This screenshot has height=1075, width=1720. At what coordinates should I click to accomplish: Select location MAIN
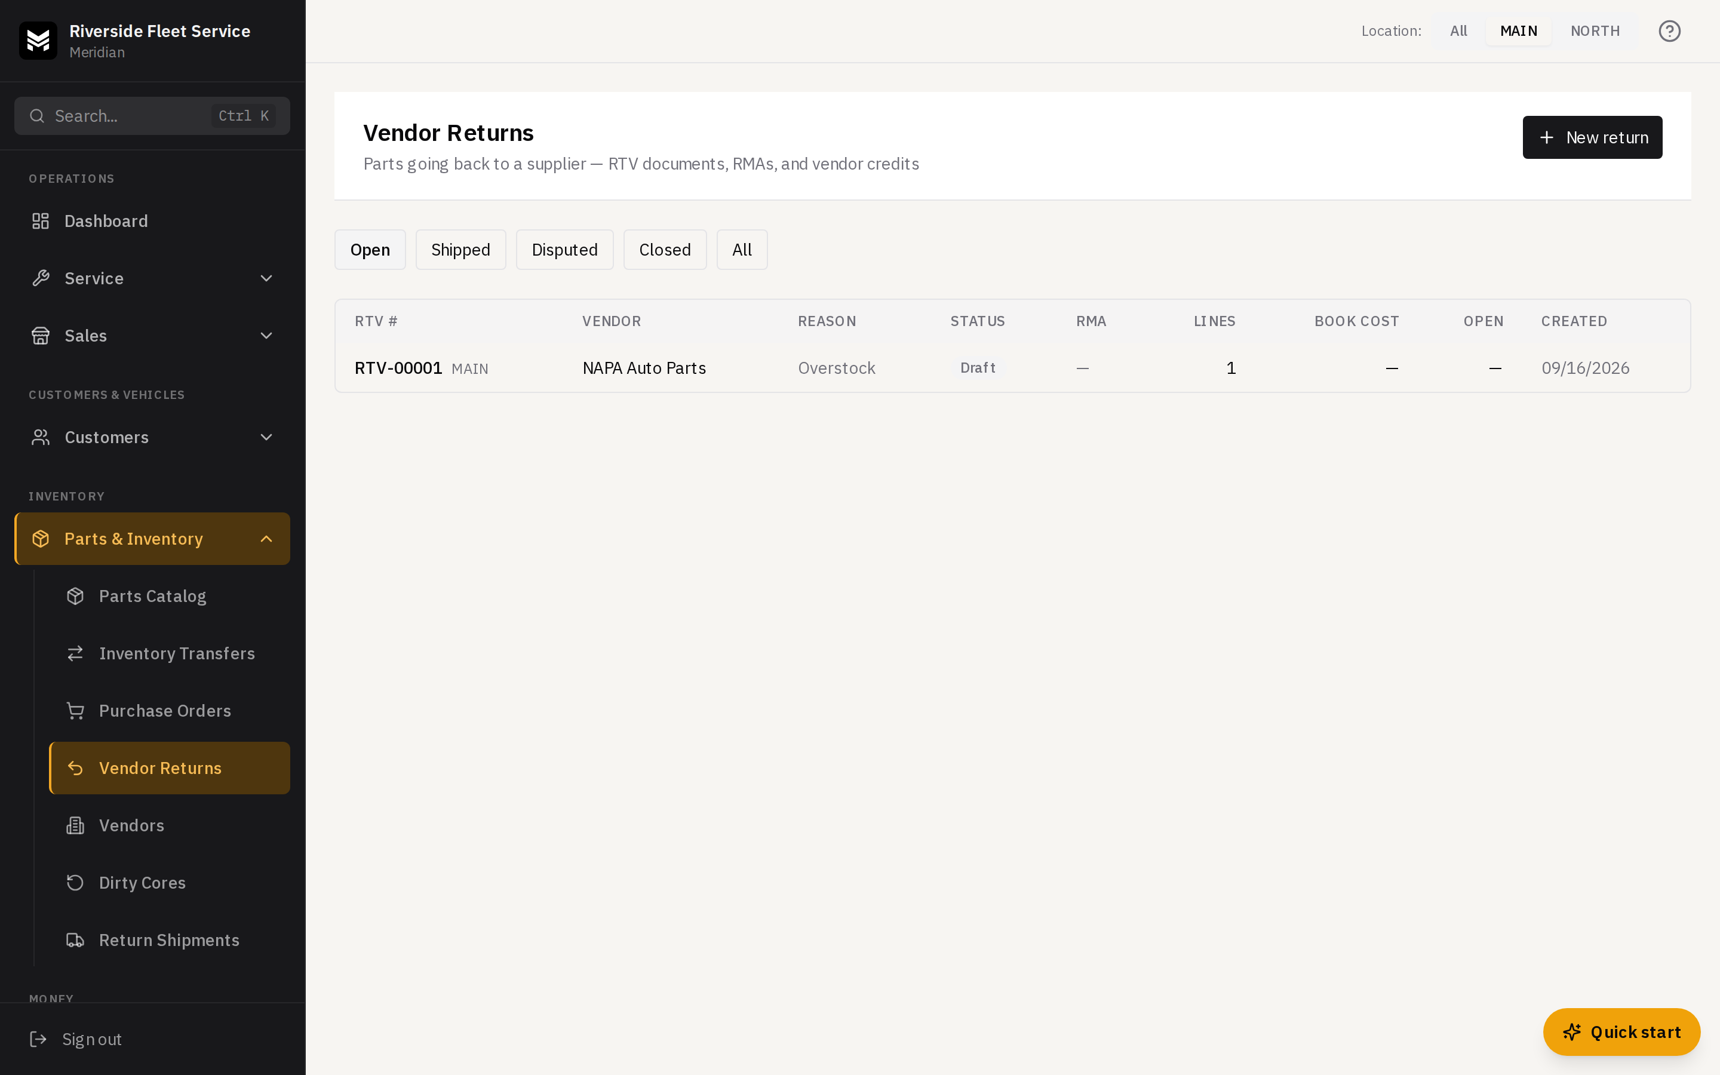tap(1518, 31)
